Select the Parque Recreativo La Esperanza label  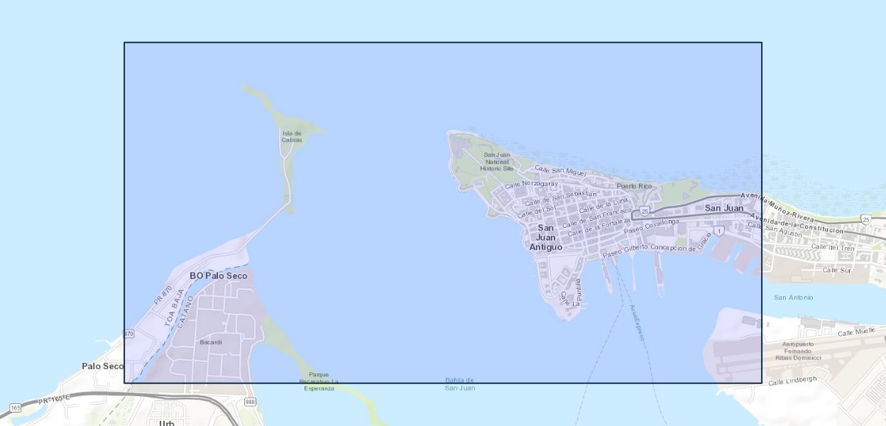[319, 381]
